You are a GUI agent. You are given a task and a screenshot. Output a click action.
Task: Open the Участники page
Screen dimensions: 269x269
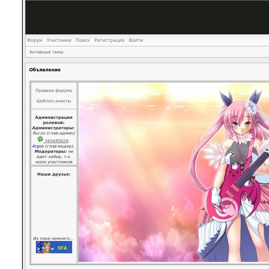[x=59, y=40]
